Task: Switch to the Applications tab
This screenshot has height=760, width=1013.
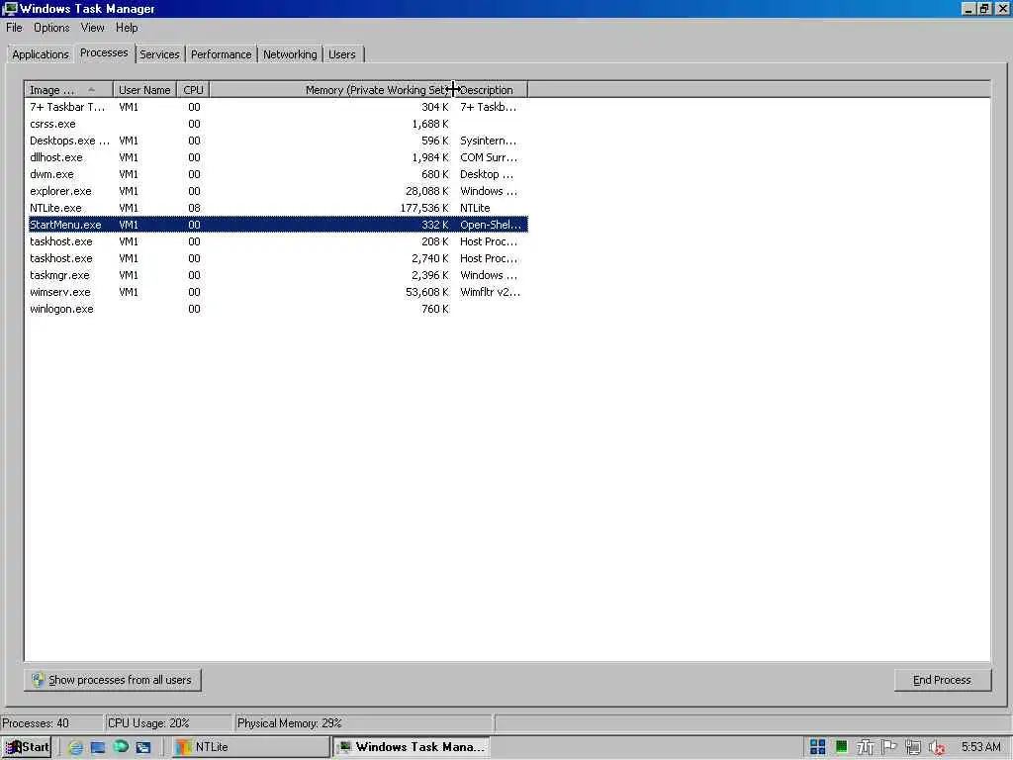Action: pos(40,54)
